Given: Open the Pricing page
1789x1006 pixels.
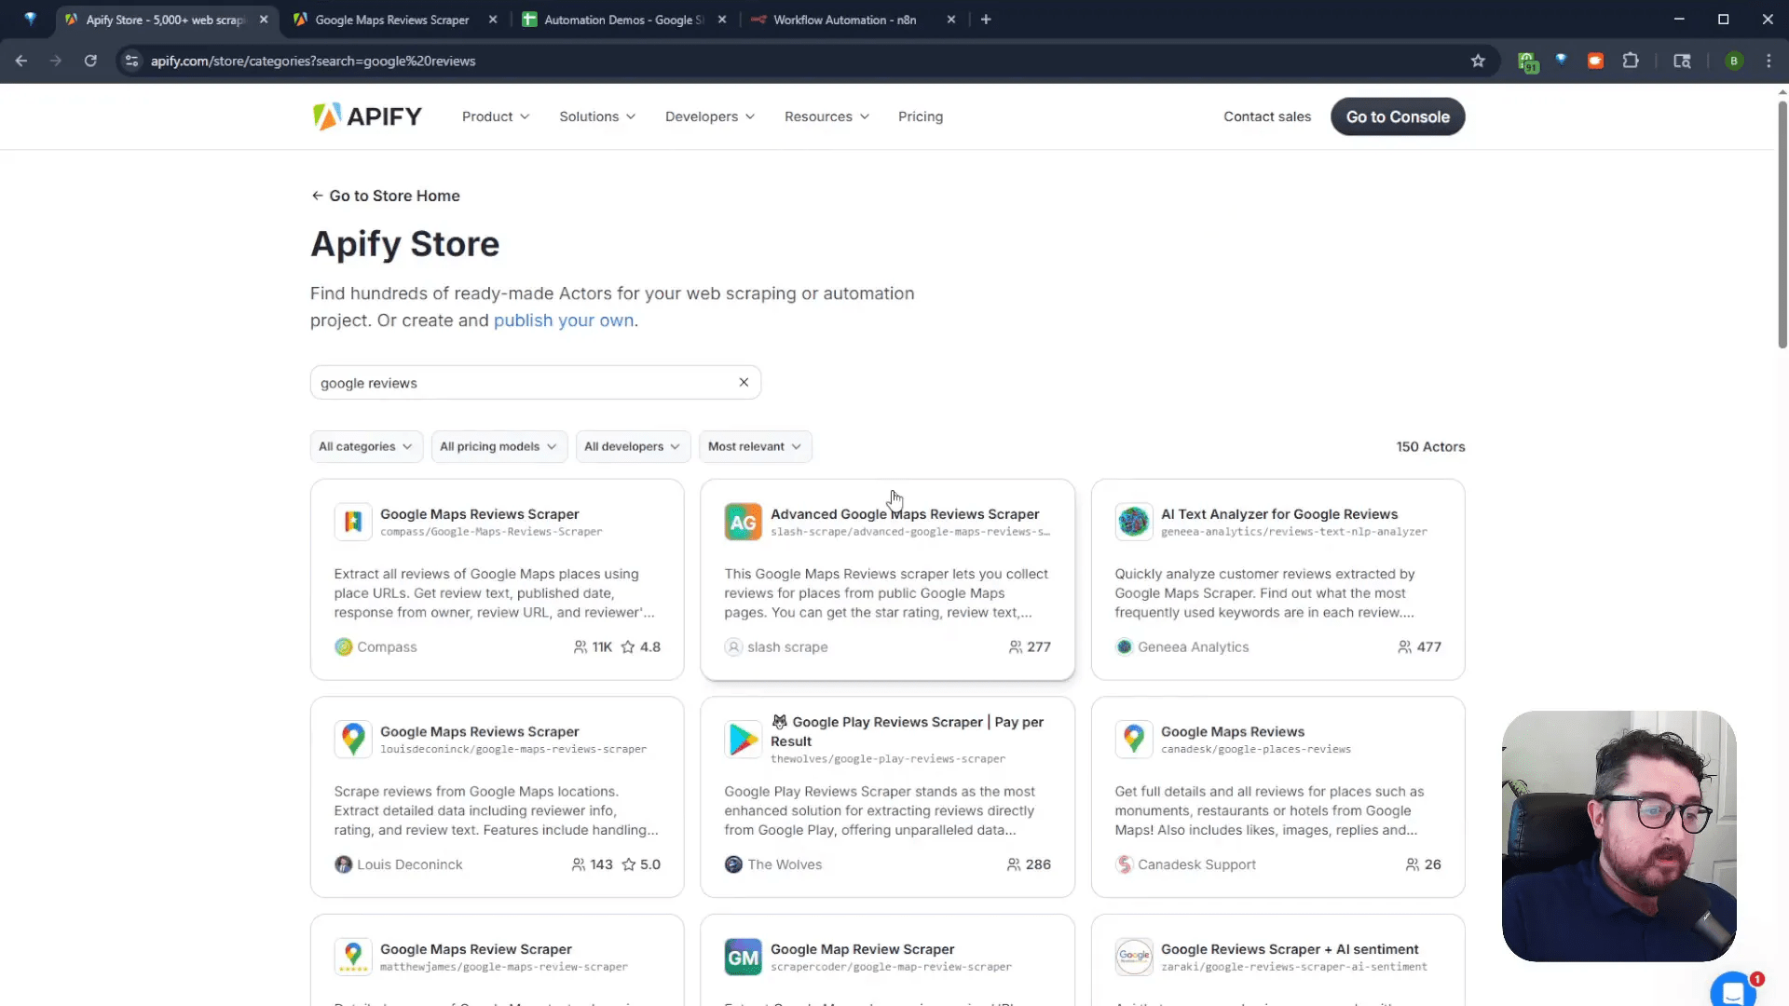Looking at the screenshot, I should pos(921,116).
